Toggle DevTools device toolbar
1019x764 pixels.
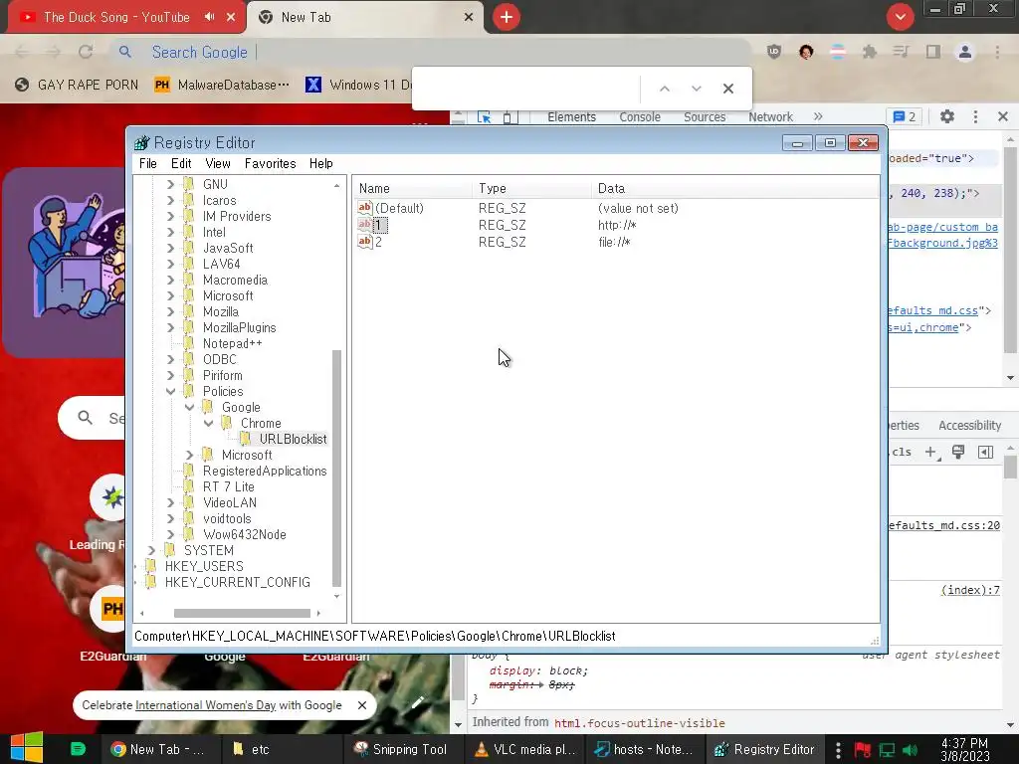tap(510, 117)
